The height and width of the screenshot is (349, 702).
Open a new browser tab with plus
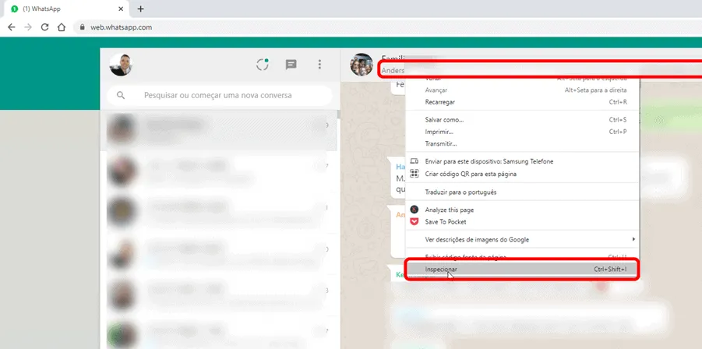coord(140,9)
